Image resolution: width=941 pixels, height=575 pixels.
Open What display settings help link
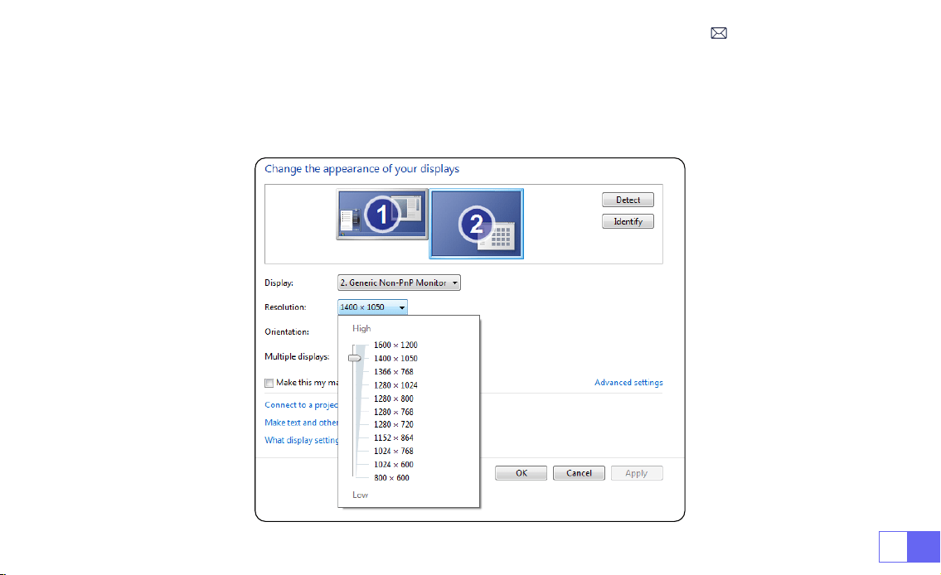point(301,440)
